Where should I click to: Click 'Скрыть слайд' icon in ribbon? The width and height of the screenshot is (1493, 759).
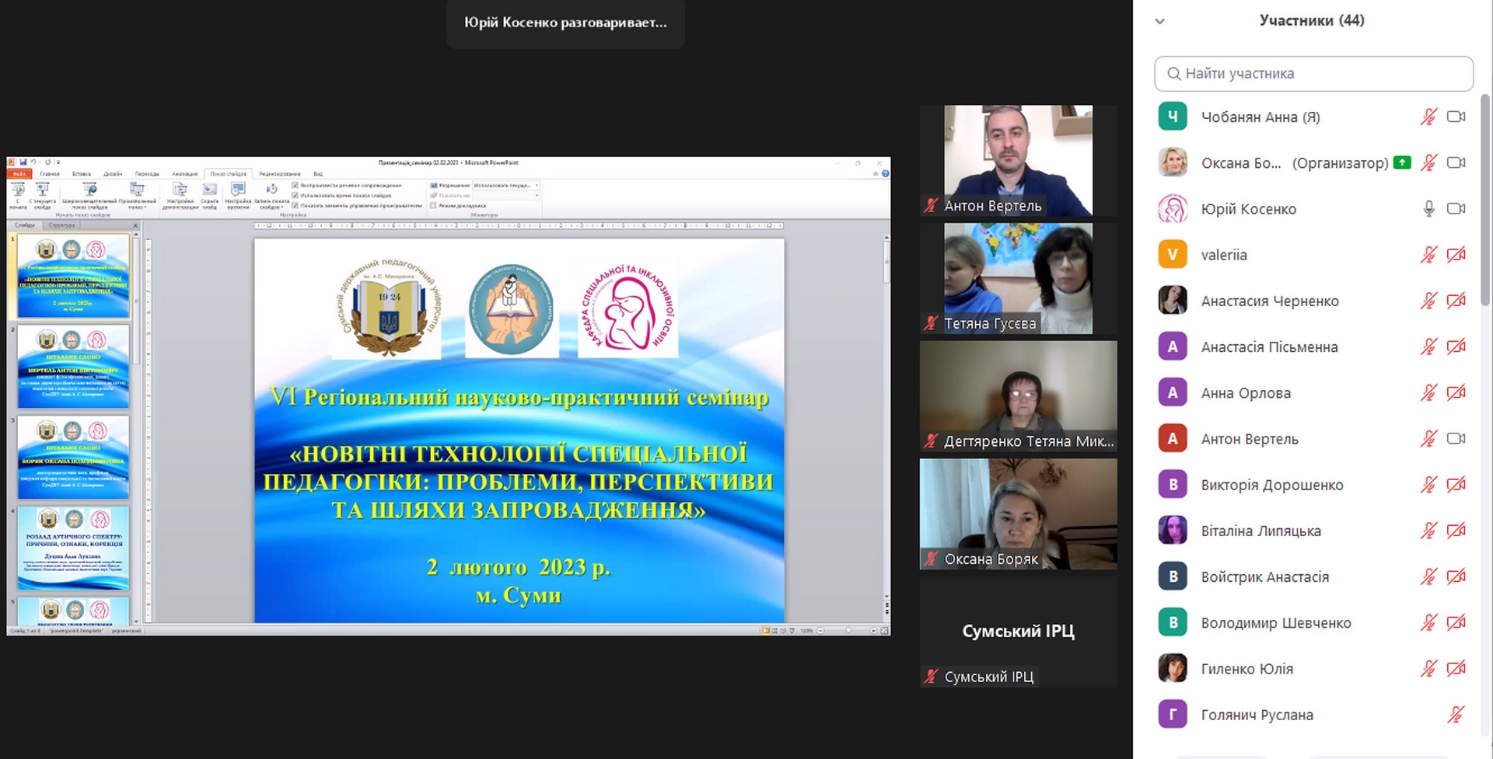point(210,193)
